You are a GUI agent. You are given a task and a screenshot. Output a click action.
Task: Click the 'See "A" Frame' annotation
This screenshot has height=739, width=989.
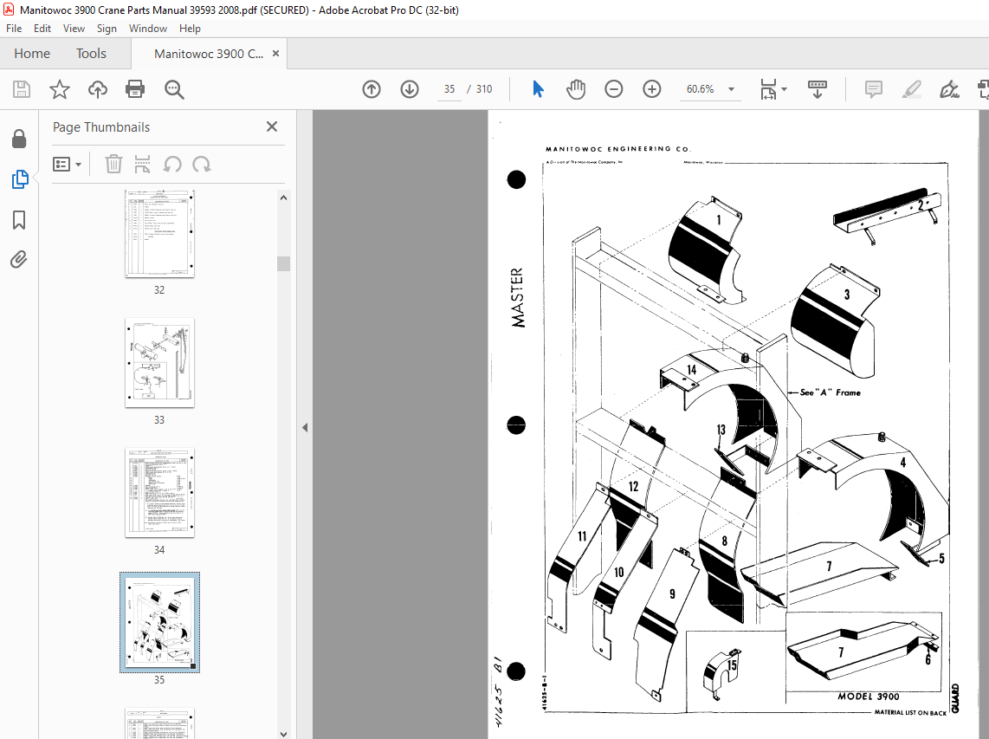[830, 392]
